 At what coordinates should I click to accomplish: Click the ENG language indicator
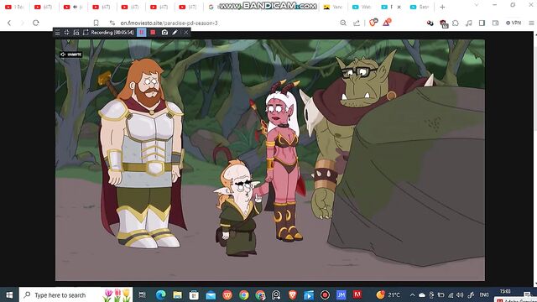click(x=484, y=294)
